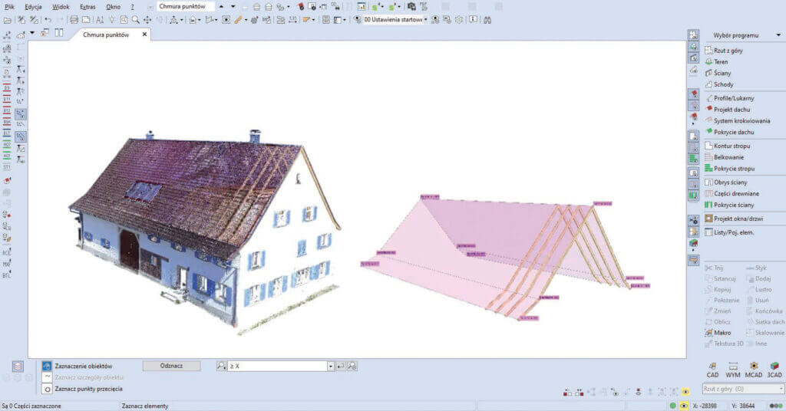The width and height of the screenshot is (786, 411).
Task: Open Pokrycie ściany module
Action: coord(729,205)
